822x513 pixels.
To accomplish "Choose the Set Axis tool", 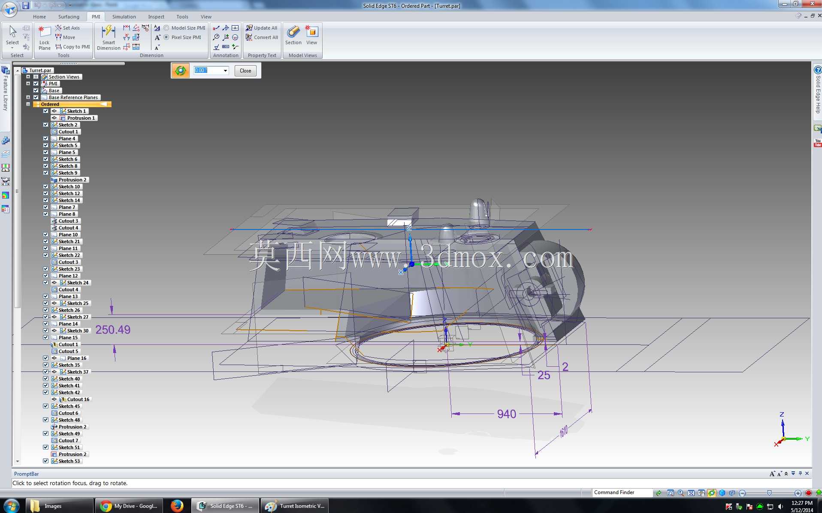I will click(x=67, y=28).
